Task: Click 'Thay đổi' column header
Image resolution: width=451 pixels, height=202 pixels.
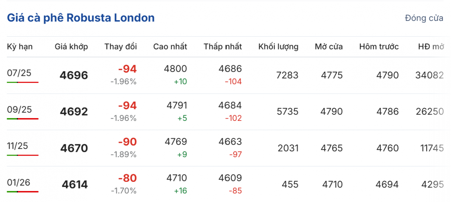Action: click(121, 47)
